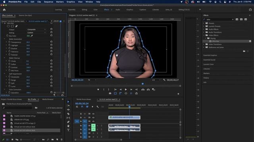This screenshot has width=254, height=142.
Task: Open the button editor plus
Action: (x=178, y=94)
